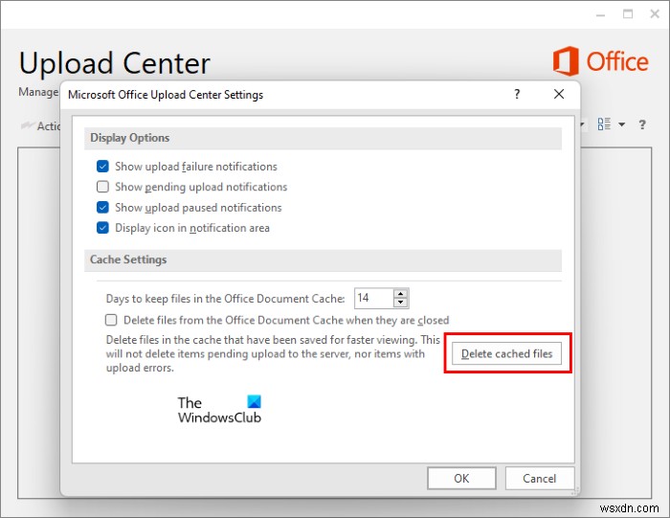Viewport: 670px width, 518px height.
Task: Dismiss dialog with Cancel button
Action: click(539, 478)
